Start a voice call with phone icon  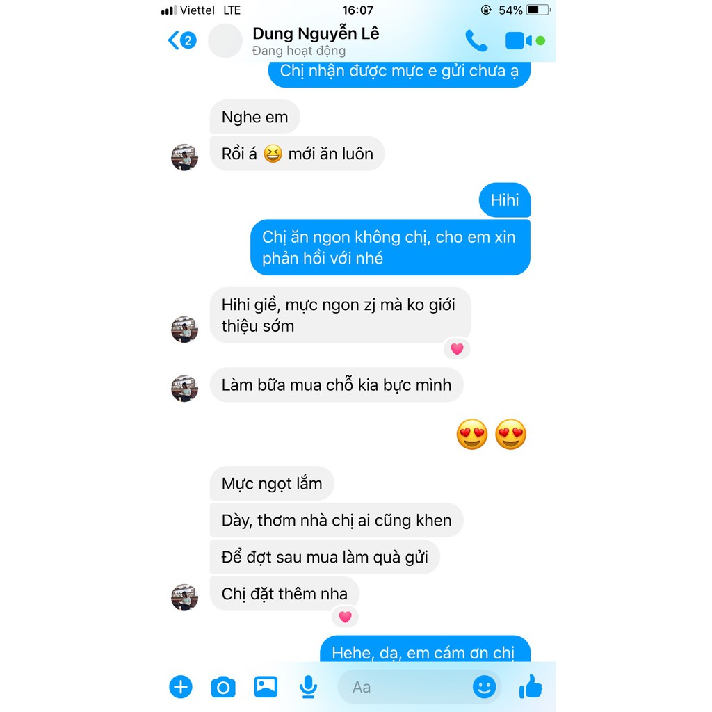click(x=476, y=41)
